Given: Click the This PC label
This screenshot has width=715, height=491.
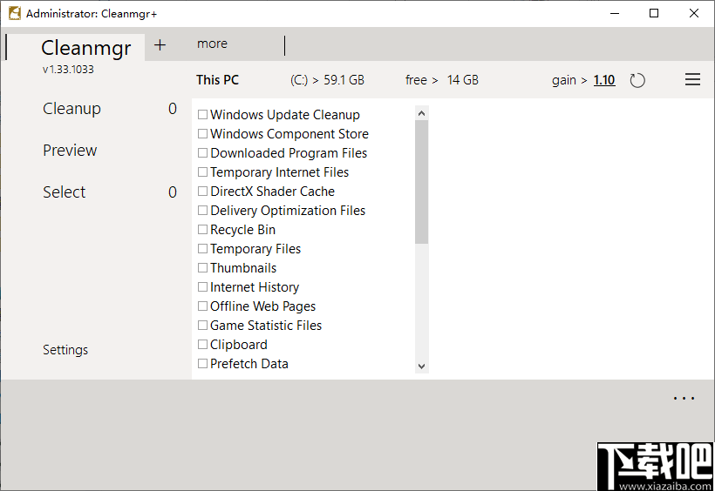Looking at the screenshot, I should [x=217, y=80].
